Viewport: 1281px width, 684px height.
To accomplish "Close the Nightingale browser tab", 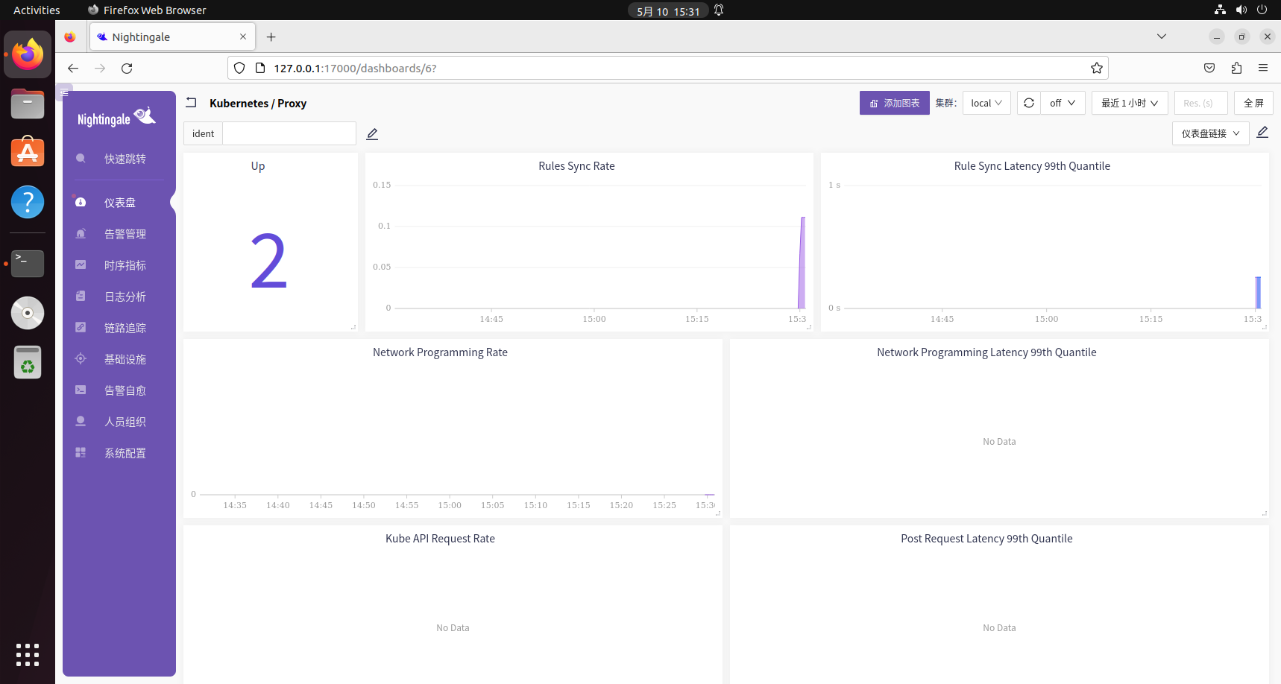I will pyautogui.click(x=243, y=37).
